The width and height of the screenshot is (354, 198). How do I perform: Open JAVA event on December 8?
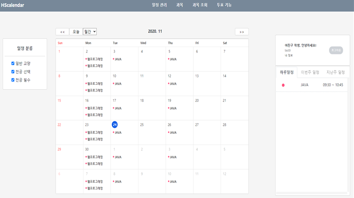[x=117, y=182]
